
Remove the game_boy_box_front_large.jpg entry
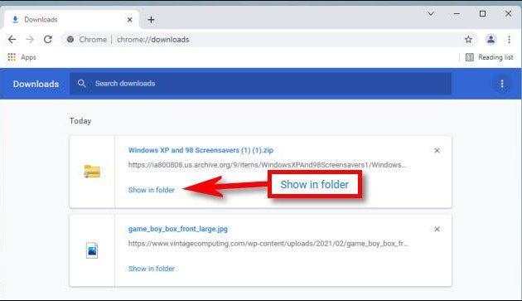(437, 229)
